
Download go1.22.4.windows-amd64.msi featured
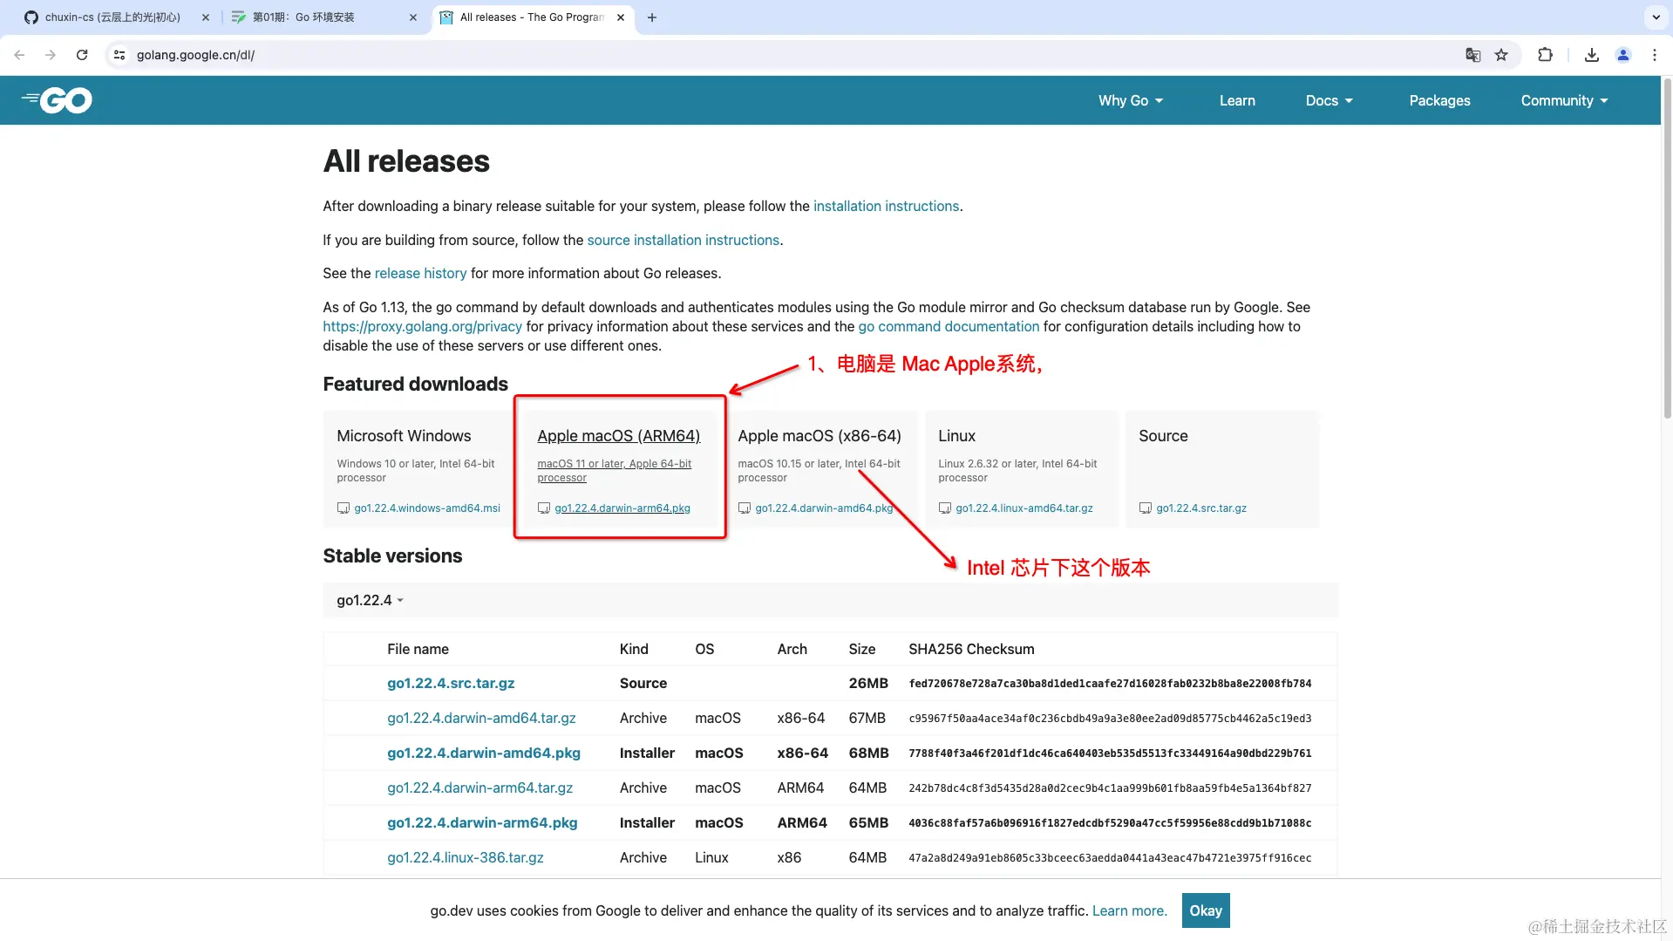click(427, 508)
